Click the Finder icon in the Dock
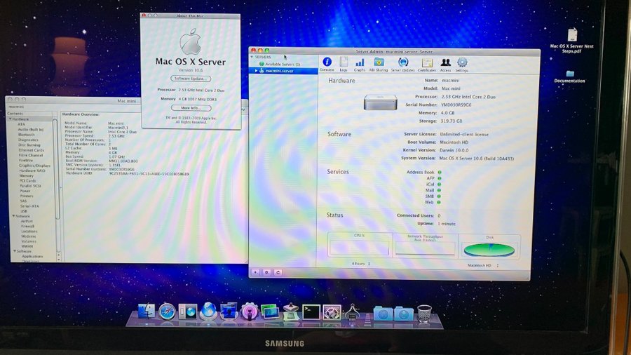This screenshot has width=631, height=355. (146, 312)
